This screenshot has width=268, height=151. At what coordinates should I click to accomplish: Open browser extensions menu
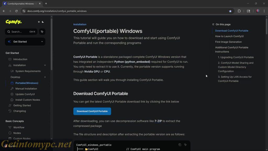click(x=239, y=11)
